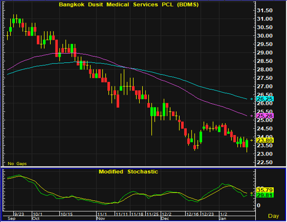The width and height of the screenshot is (287, 222).
Task: Select the 10/1 date marker
Action: pyautogui.click(x=38, y=214)
